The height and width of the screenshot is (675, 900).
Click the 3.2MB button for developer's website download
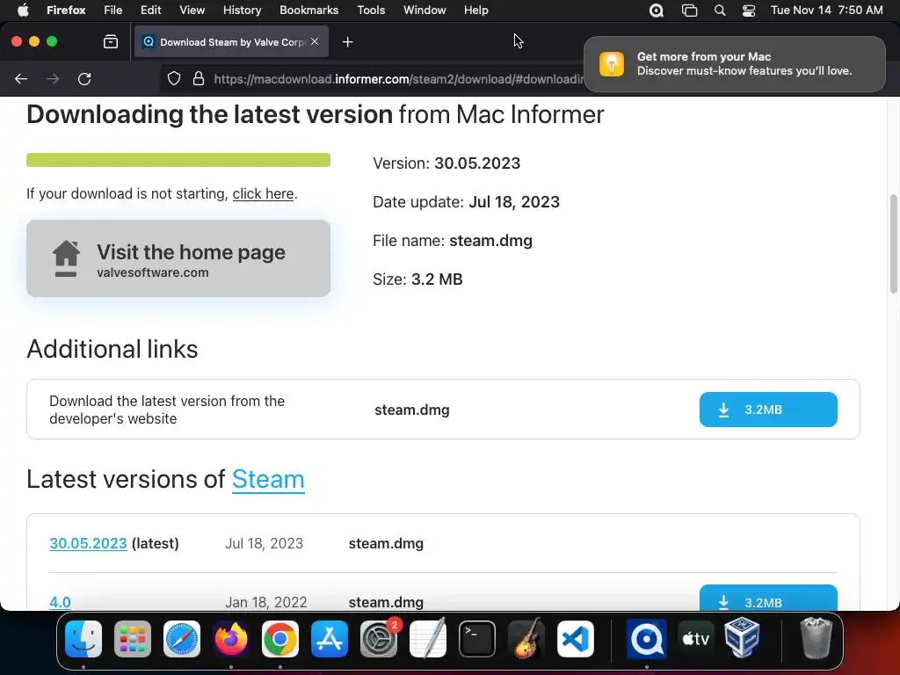(x=768, y=410)
